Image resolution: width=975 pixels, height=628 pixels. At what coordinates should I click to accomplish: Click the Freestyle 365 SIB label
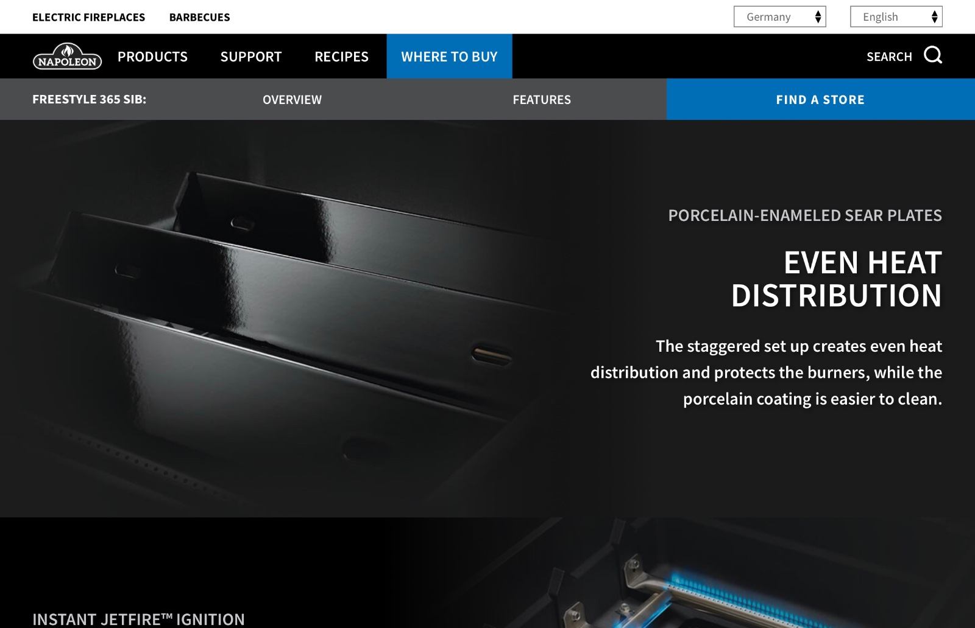click(x=89, y=99)
